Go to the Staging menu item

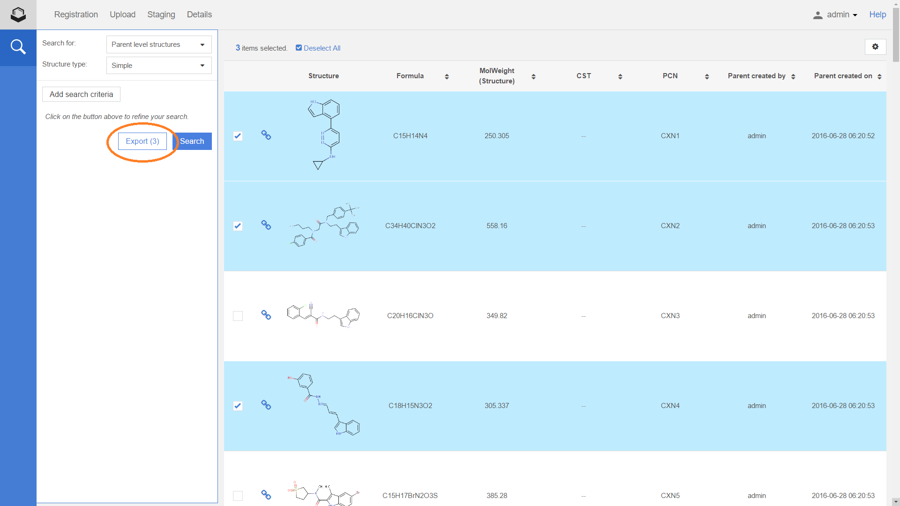coord(161,15)
